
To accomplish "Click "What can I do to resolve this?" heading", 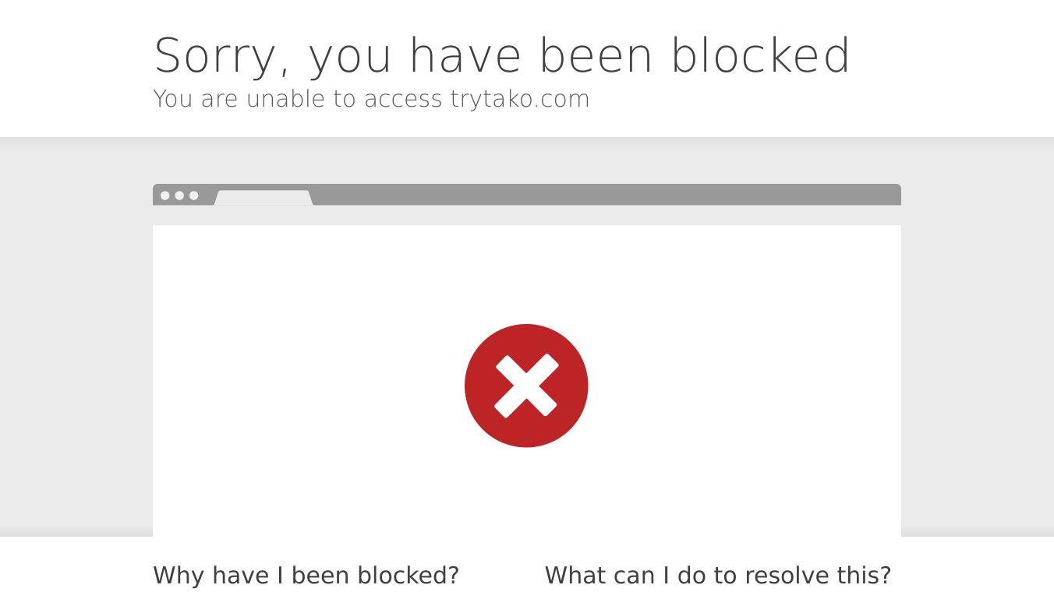I will [x=717, y=576].
